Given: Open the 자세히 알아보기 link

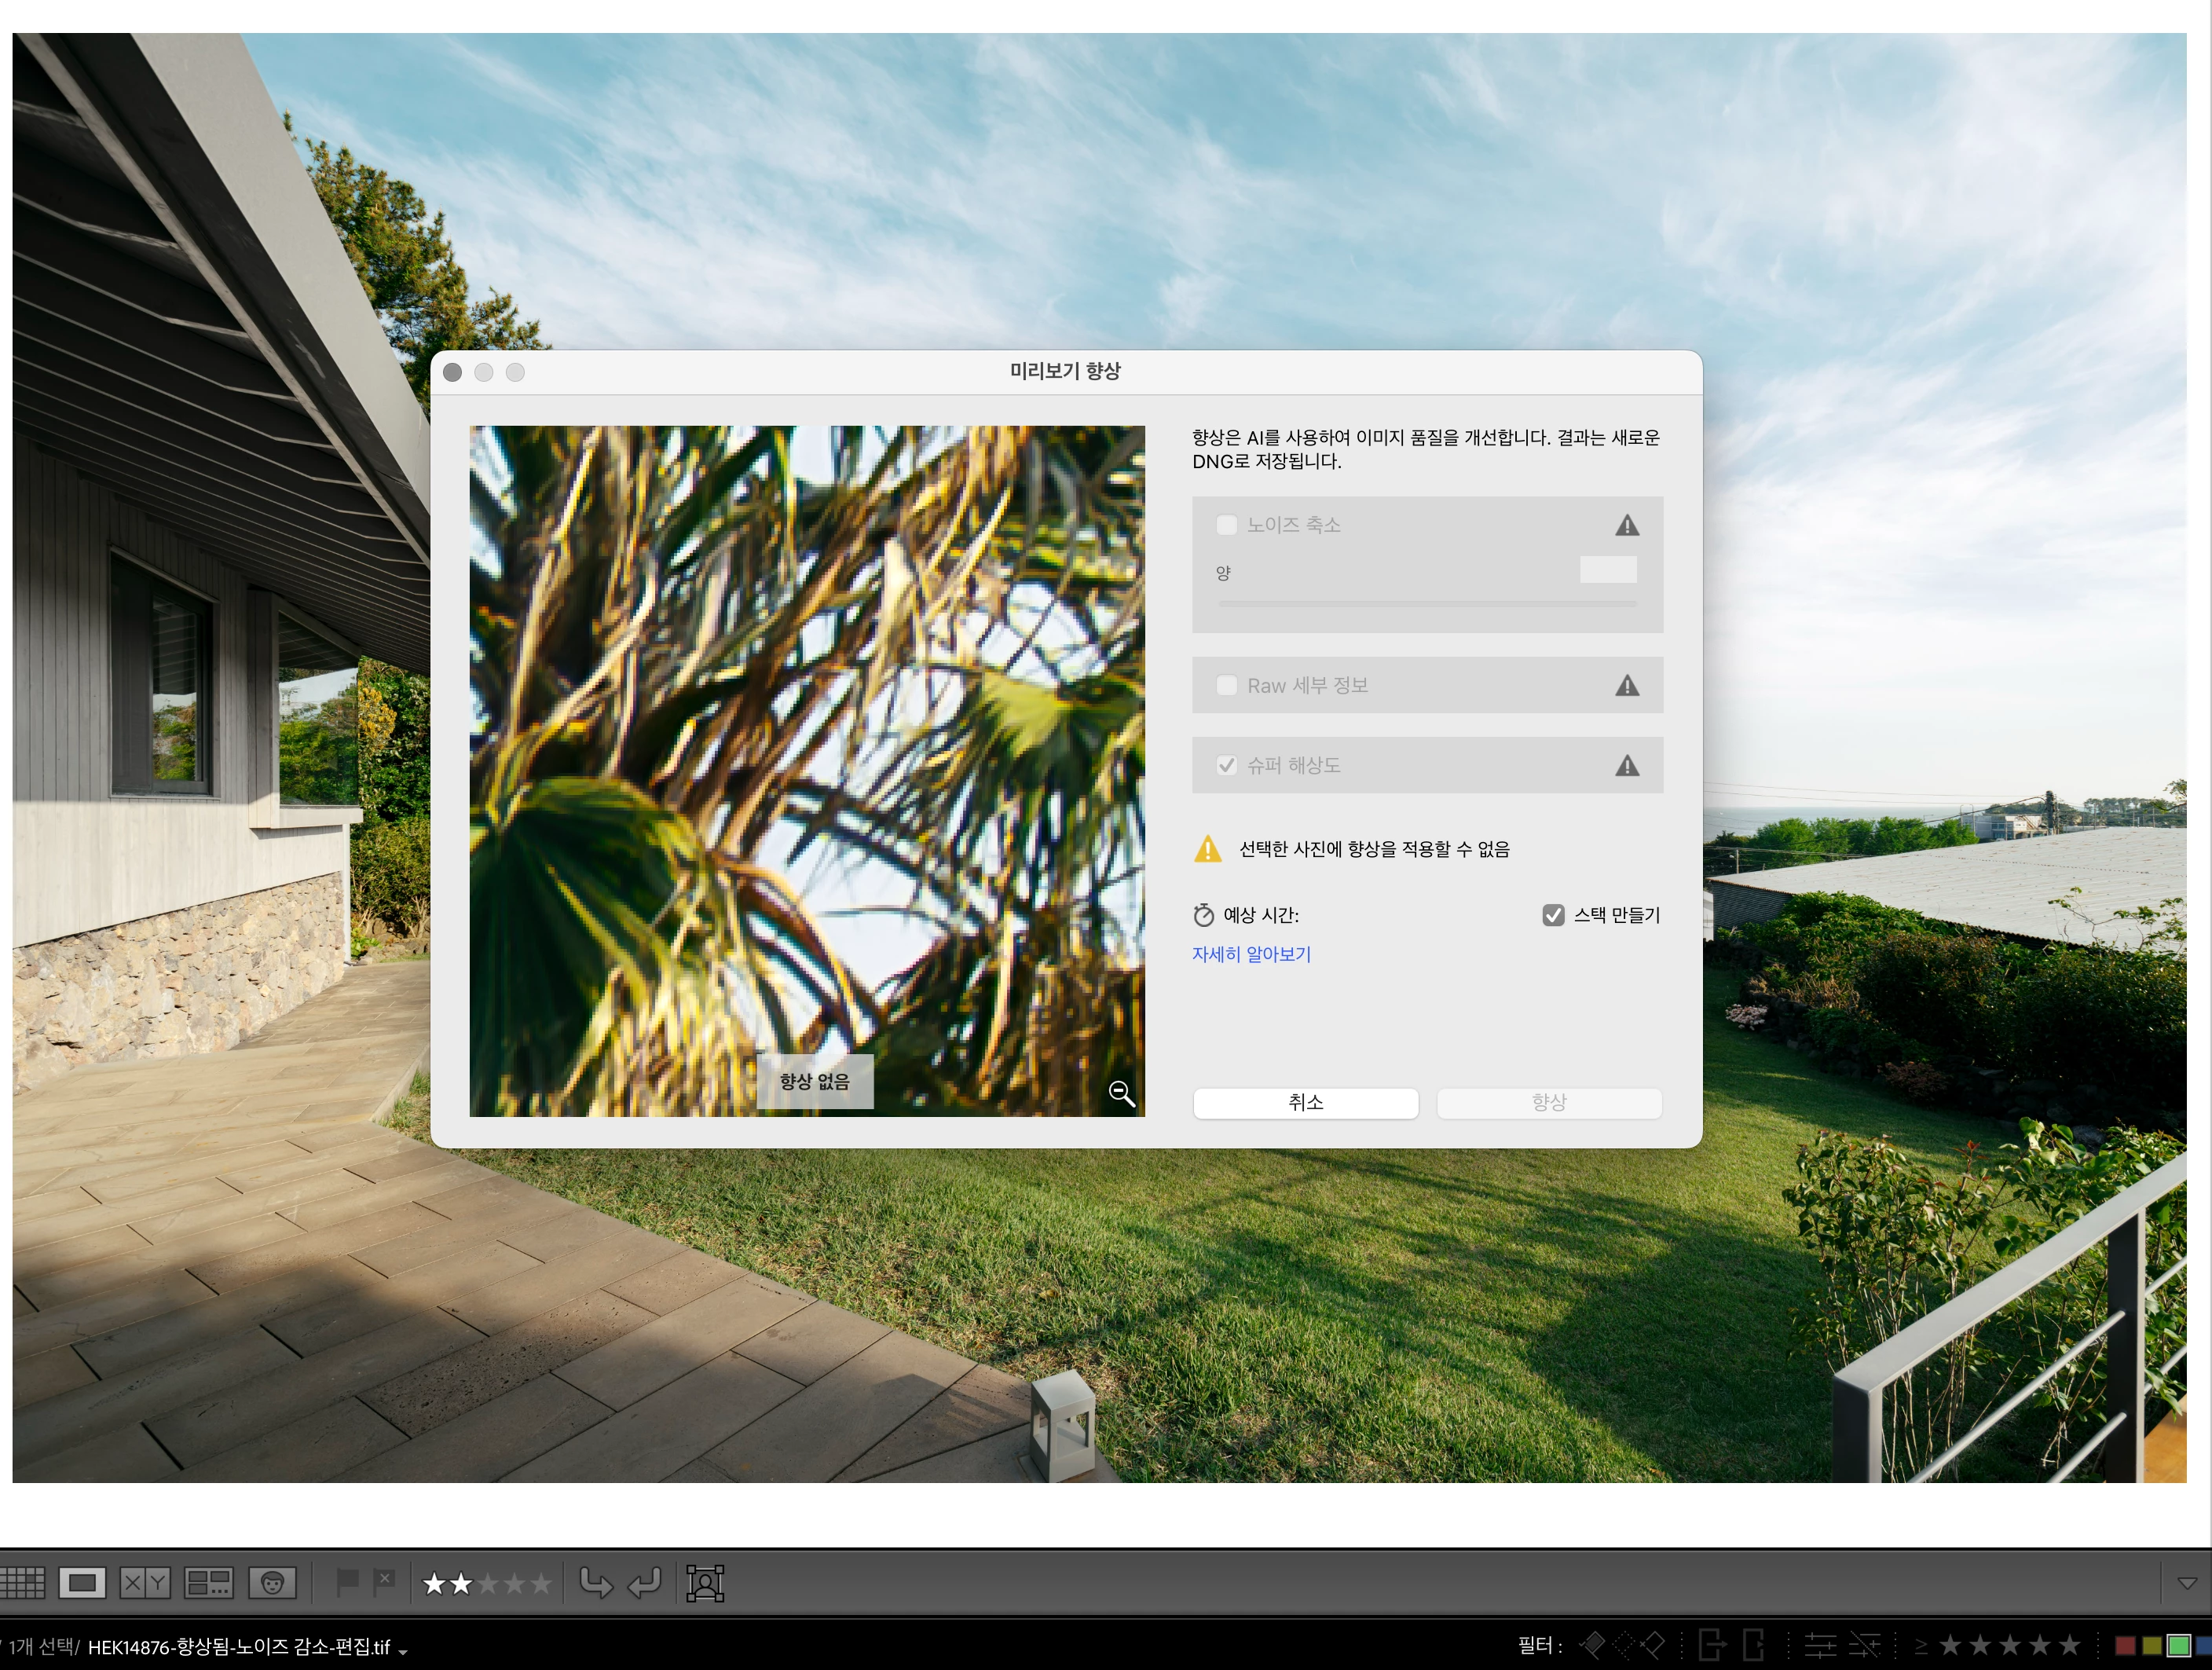Looking at the screenshot, I should (x=1251, y=954).
